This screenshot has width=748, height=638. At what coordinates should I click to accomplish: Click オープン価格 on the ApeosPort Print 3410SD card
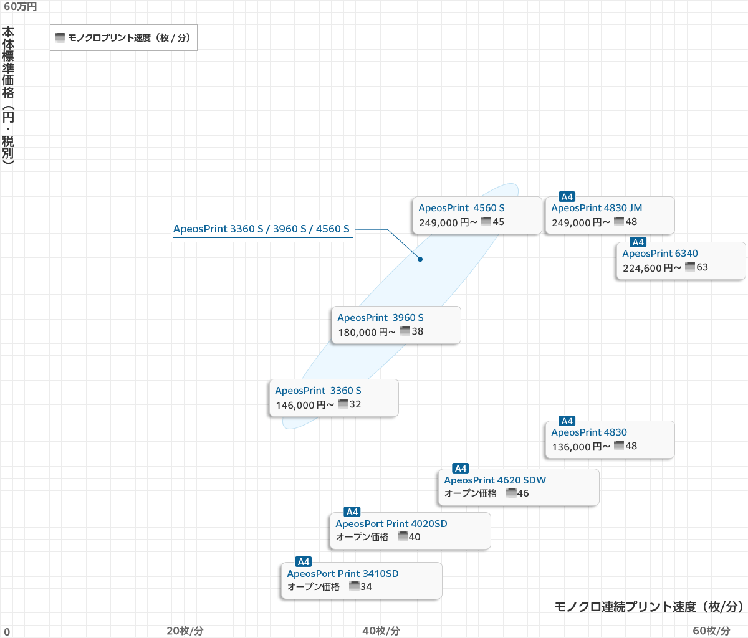pyautogui.click(x=314, y=587)
